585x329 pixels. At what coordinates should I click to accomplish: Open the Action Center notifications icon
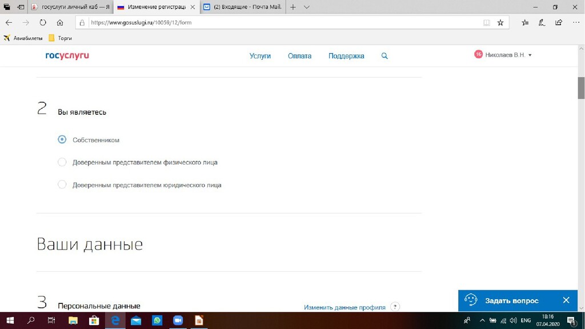(571, 321)
